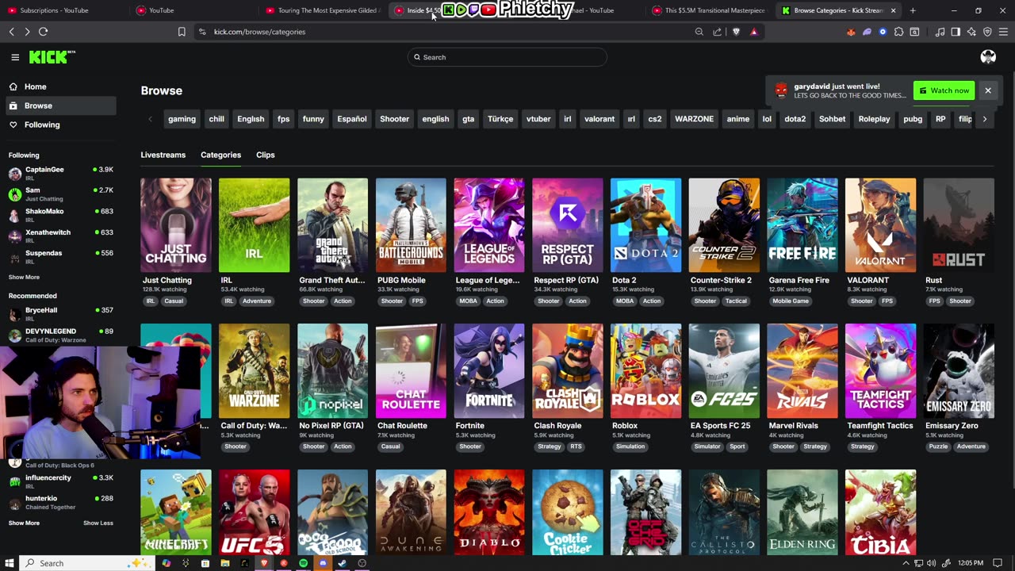Filter by the vtuber tag
This screenshot has width=1015, height=571.
(538, 119)
